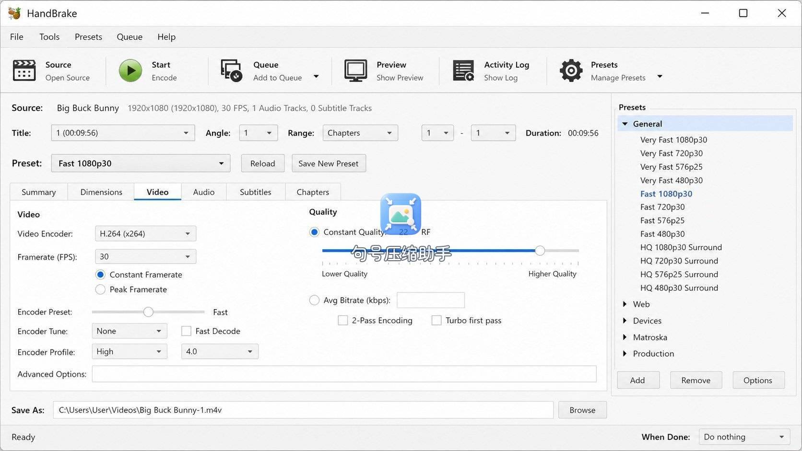The width and height of the screenshot is (802, 451).
Task: Click the Browse button
Action: coord(582,410)
